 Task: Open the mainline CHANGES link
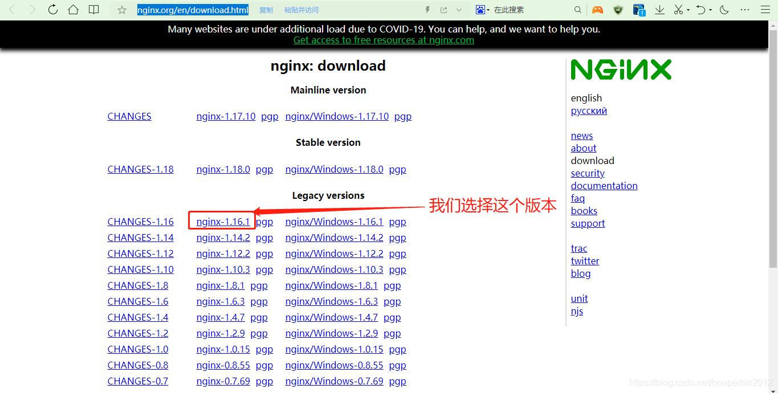(x=129, y=116)
